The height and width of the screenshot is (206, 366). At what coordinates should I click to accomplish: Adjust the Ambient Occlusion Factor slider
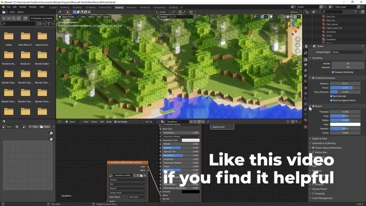[x=345, y=88]
